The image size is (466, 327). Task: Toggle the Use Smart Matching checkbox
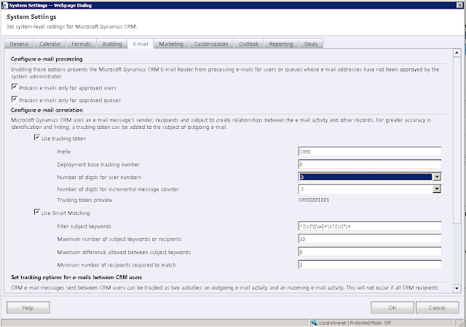pyautogui.click(x=37, y=212)
